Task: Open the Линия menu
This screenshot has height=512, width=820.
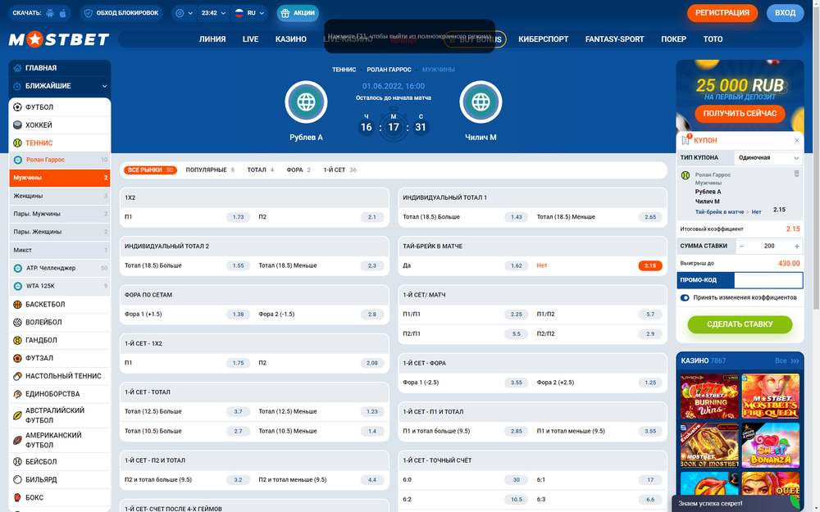Action: (212, 39)
